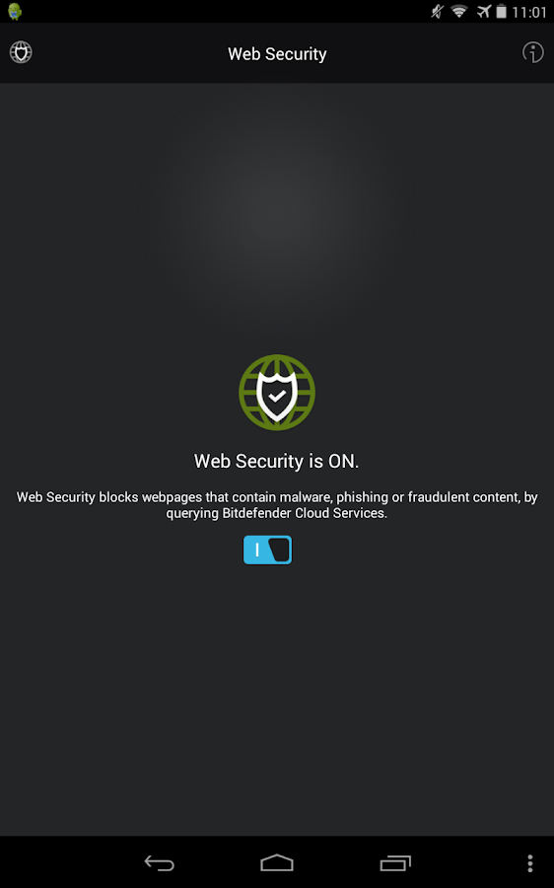Go back with the Android back arrow

point(159,863)
